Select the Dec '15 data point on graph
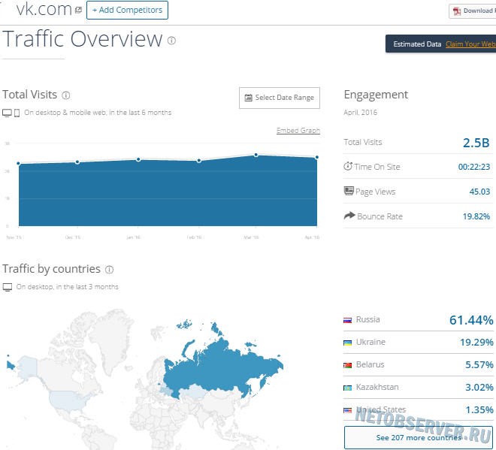Screen dimensions: 496x450 pyautogui.click(x=77, y=162)
